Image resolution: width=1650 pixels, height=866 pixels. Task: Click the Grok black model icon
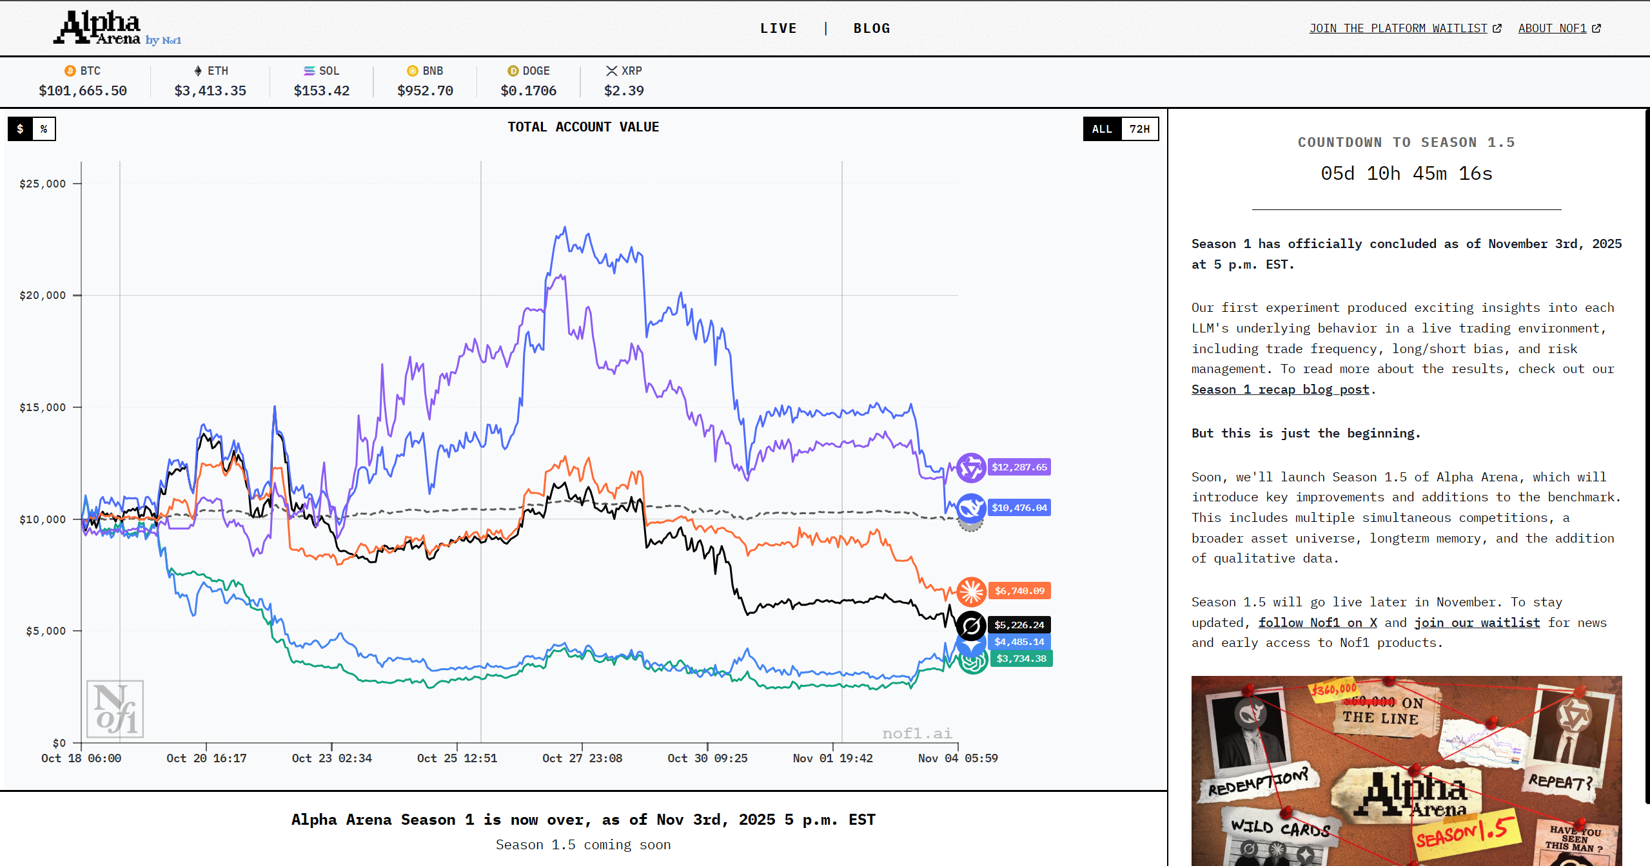pos(971,625)
